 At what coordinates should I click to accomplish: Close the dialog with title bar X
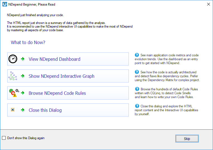[209, 4]
